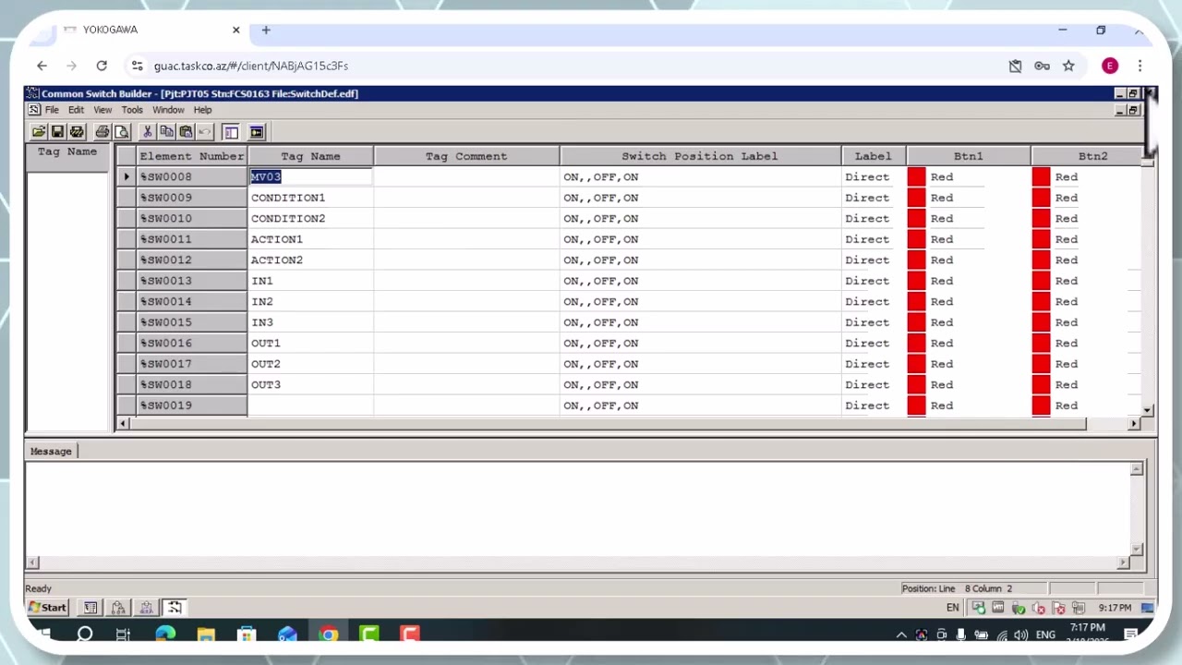Open the File menu
1182x665 pixels.
52,110
